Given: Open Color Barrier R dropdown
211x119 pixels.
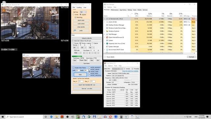Looking at the screenshot, I should (x=85, y=53).
